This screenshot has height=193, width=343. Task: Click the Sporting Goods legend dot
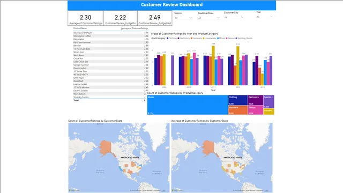pyautogui.click(x=236, y=38)
